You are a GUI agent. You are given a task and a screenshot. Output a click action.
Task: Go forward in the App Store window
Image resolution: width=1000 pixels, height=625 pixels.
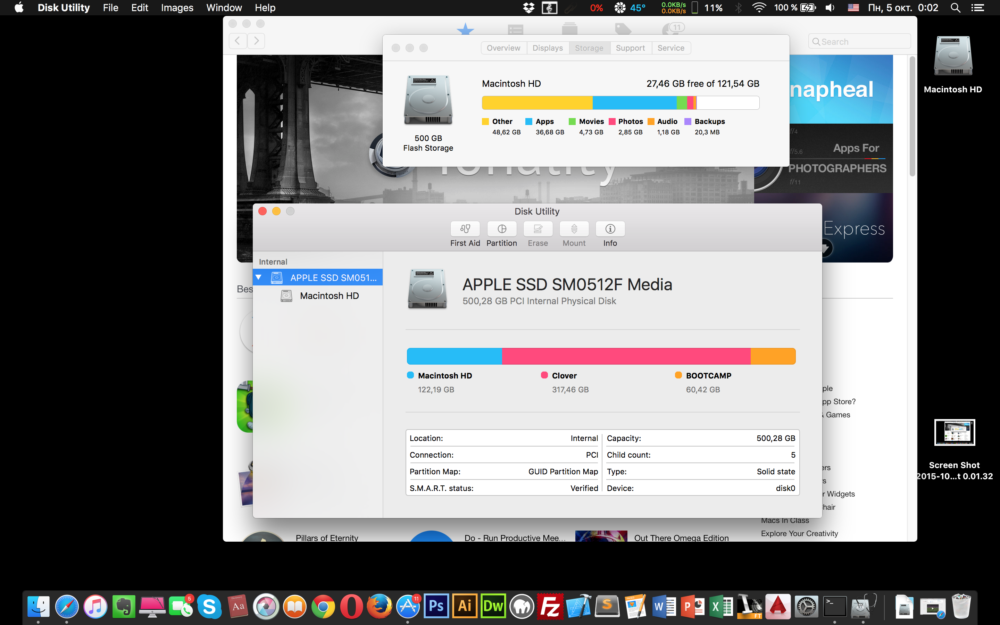point(256,41)
